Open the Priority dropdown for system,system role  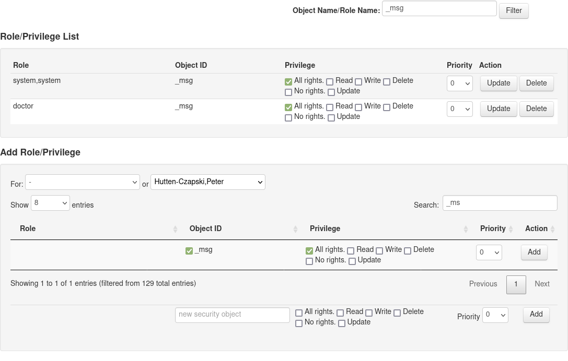(x=459, y=83)
